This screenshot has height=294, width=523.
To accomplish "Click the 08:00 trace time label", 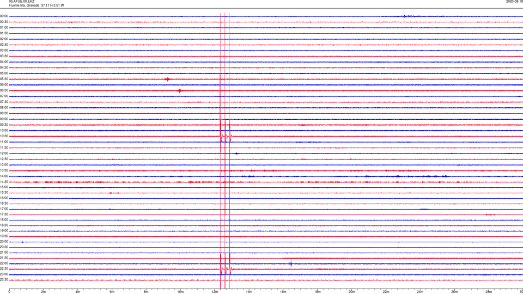I will 4,108.
